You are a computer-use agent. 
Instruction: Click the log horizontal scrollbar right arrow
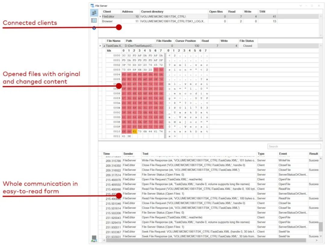317,240
